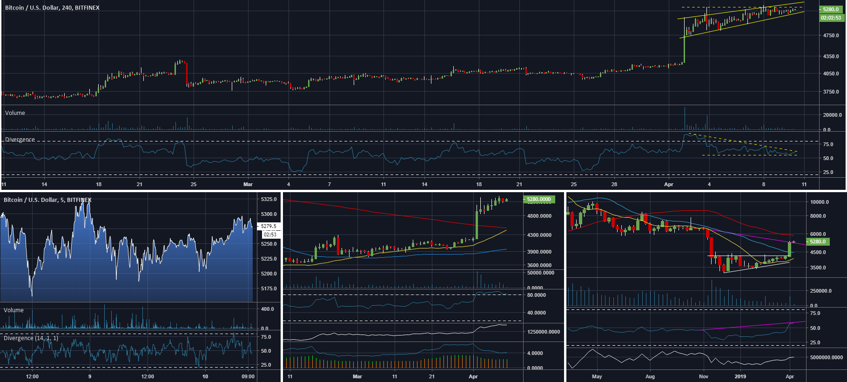Click the green 5280.0 price tag on 240 chart

point(831,9)
